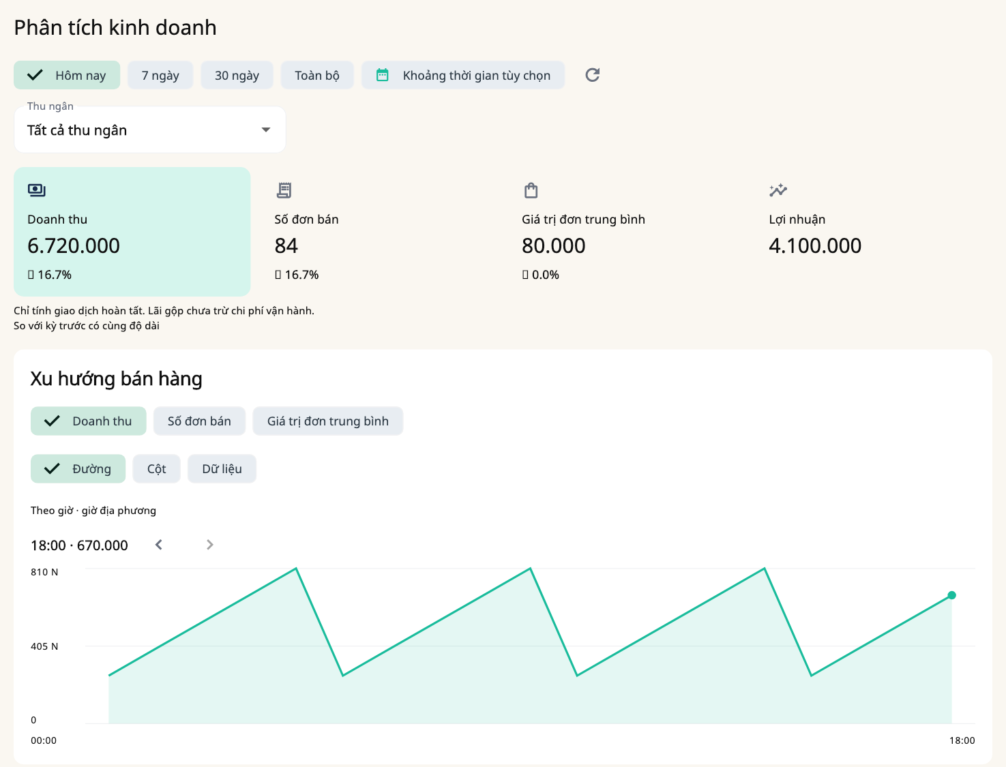The image size is (1006, 767).
Task: Click the calendar icon in custom range chip
Action: click(x=383, y=75)
